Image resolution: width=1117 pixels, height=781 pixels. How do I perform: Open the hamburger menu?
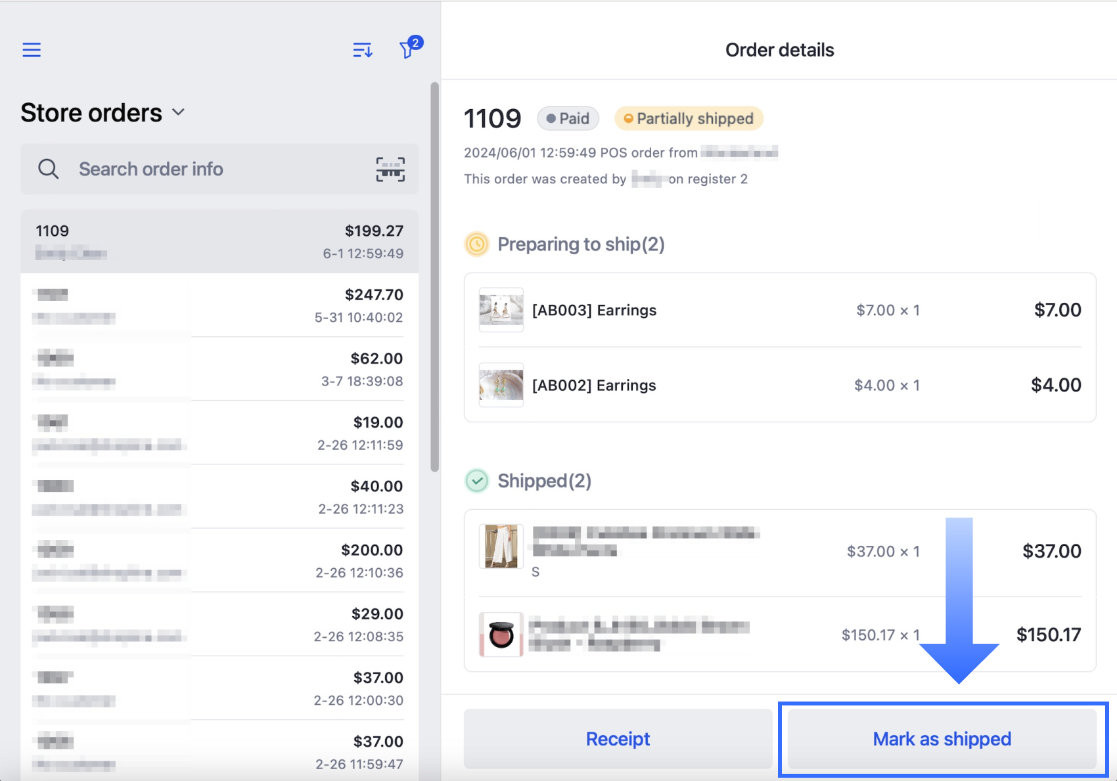(32, 50)
